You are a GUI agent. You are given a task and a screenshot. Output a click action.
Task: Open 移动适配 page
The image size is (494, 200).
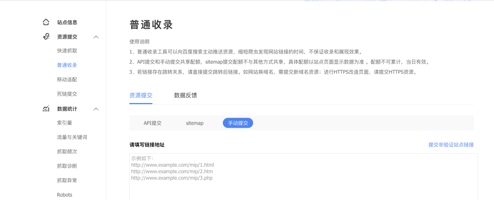click(x=67, y=80)
